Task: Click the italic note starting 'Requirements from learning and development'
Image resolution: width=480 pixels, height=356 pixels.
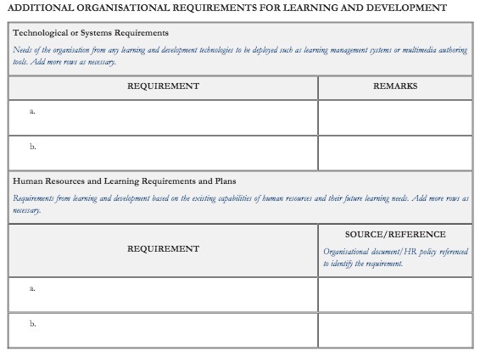Action: tap(241, 204)
